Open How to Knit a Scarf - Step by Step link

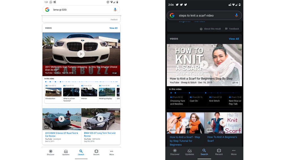point(185,141)
